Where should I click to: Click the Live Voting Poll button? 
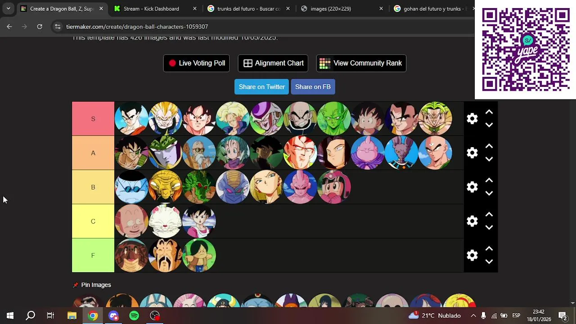pyautogui.click(x=197, y=63)
